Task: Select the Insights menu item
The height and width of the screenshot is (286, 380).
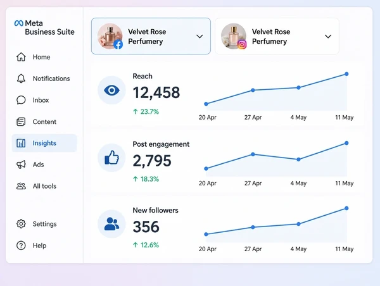Action: click(x=44, y=143)
